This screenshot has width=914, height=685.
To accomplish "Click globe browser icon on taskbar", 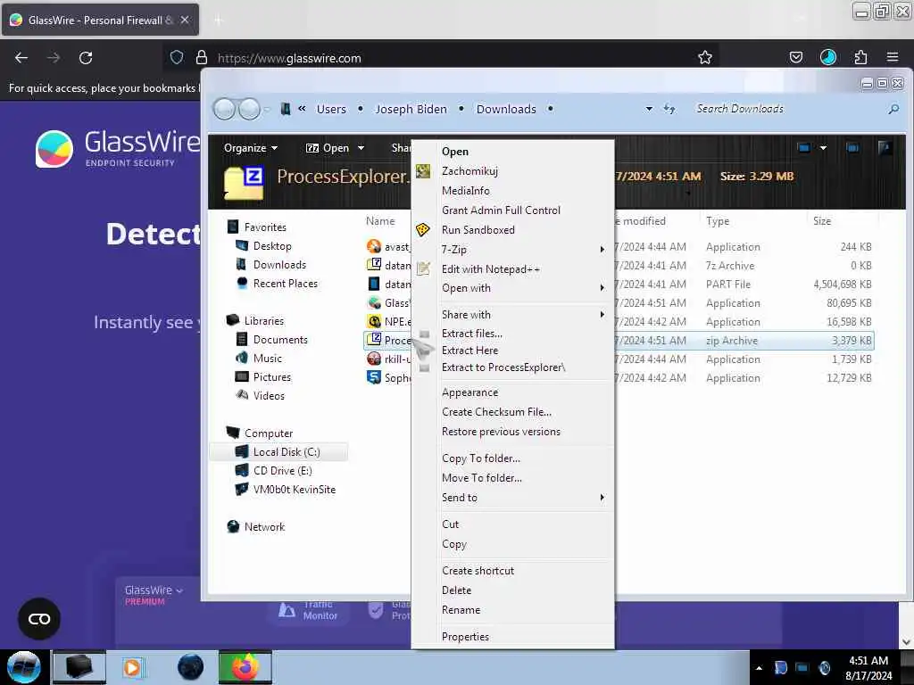I will point(190,667).
